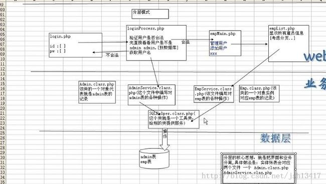Select the login.php box shape
Screen dimensions: 326x184
[x=75, y=45]
